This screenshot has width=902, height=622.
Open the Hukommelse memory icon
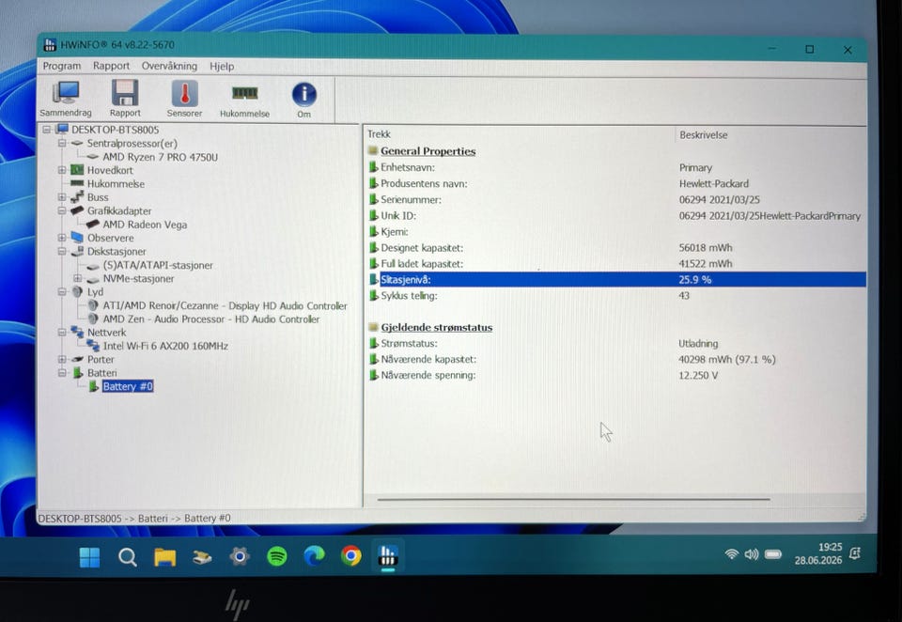pos(244,99)
